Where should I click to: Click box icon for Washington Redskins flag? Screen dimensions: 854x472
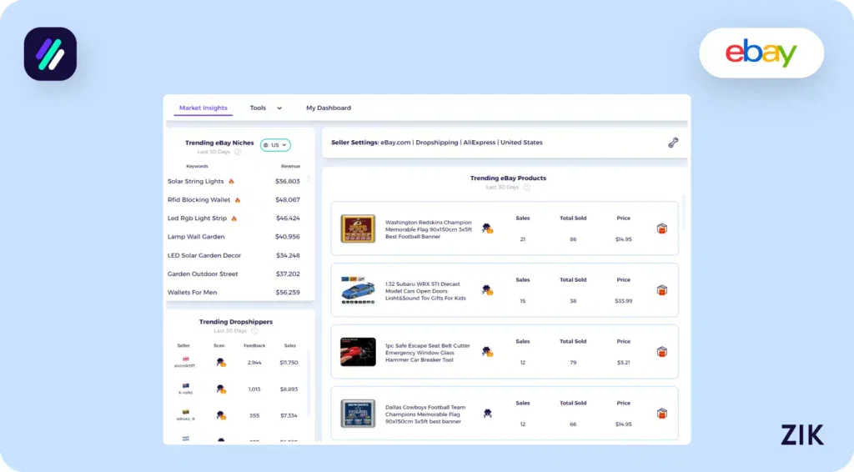click(x=661, y=228)
